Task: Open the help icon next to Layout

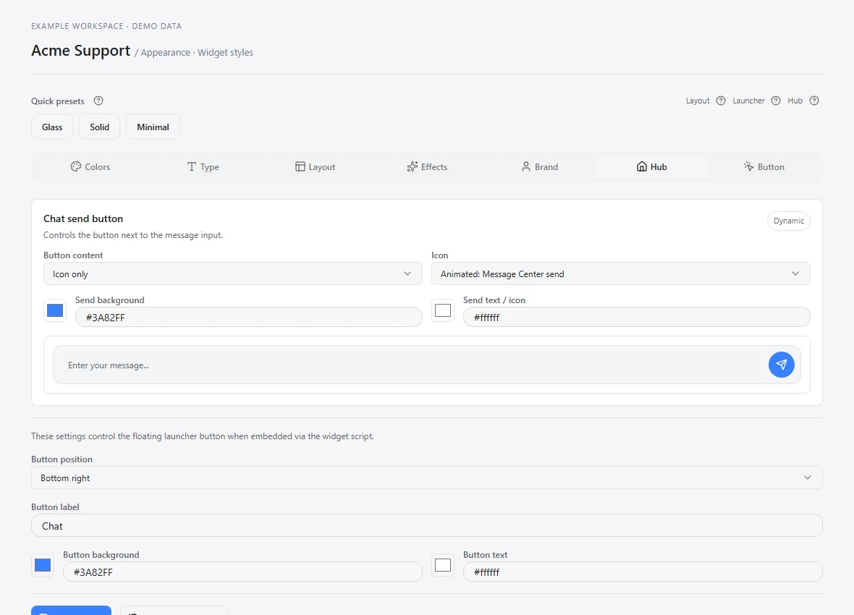Action: [x=721, y=101]
